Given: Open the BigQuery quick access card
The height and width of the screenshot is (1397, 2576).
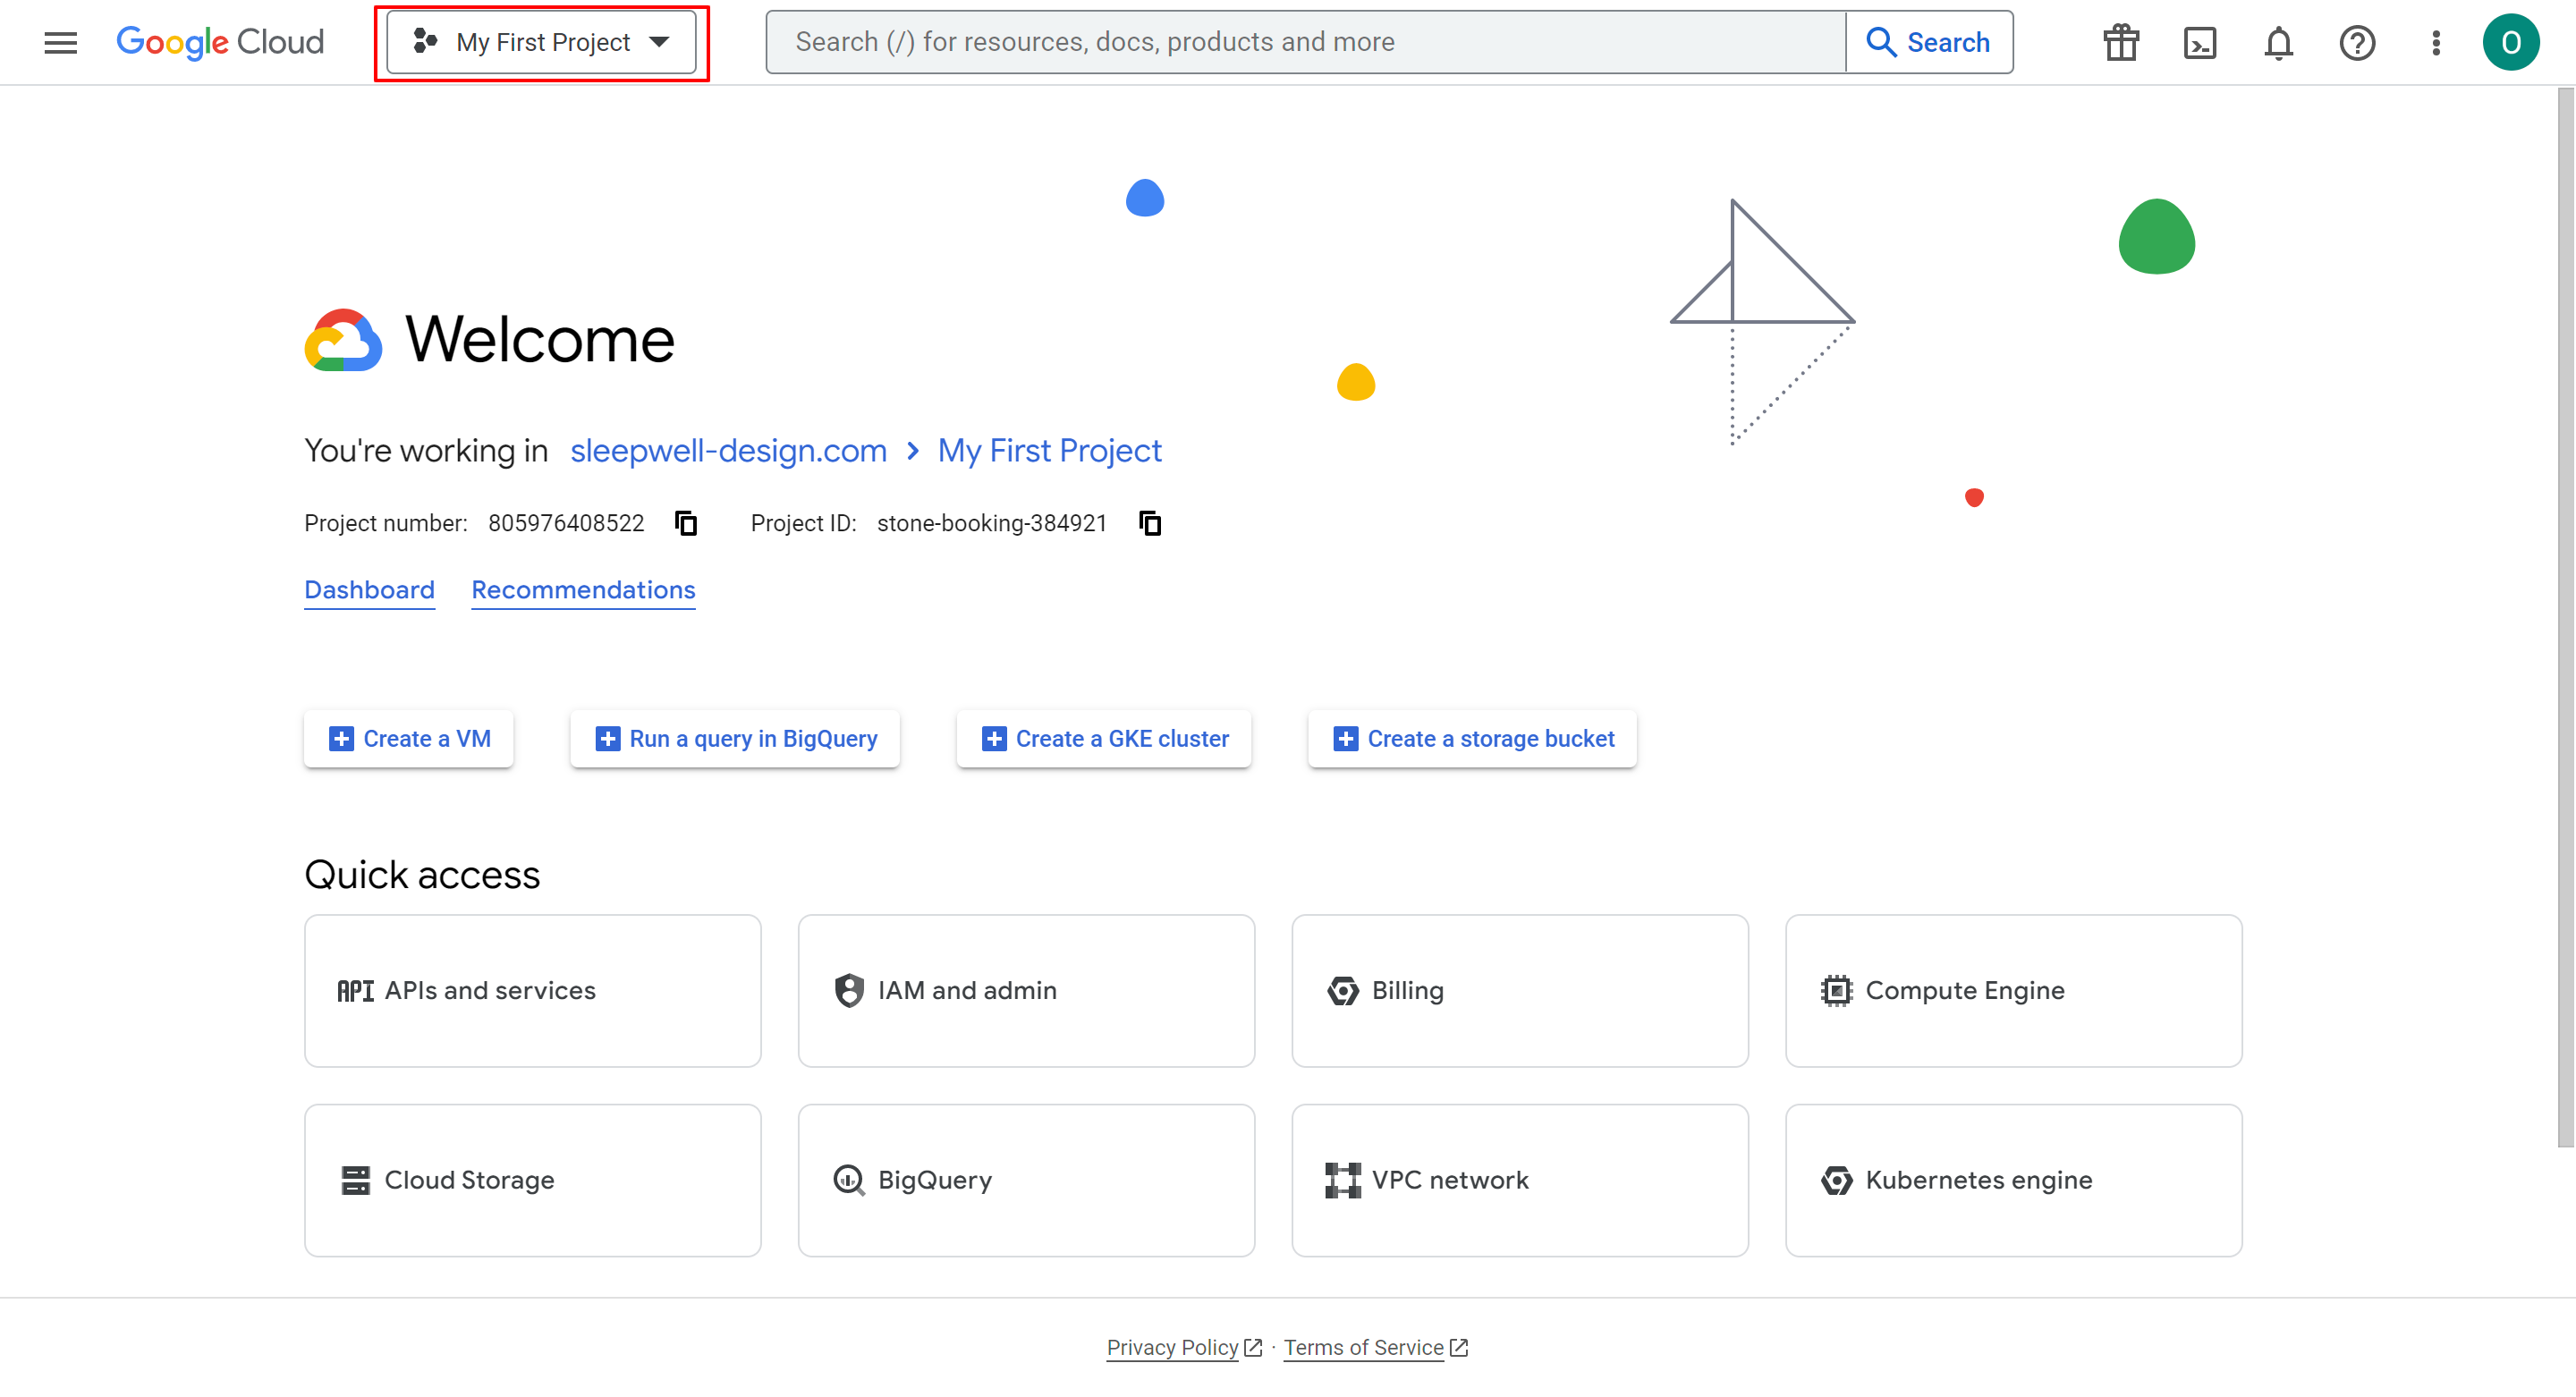Looking at the screenshot, I should click(x=1026, y=1180).
